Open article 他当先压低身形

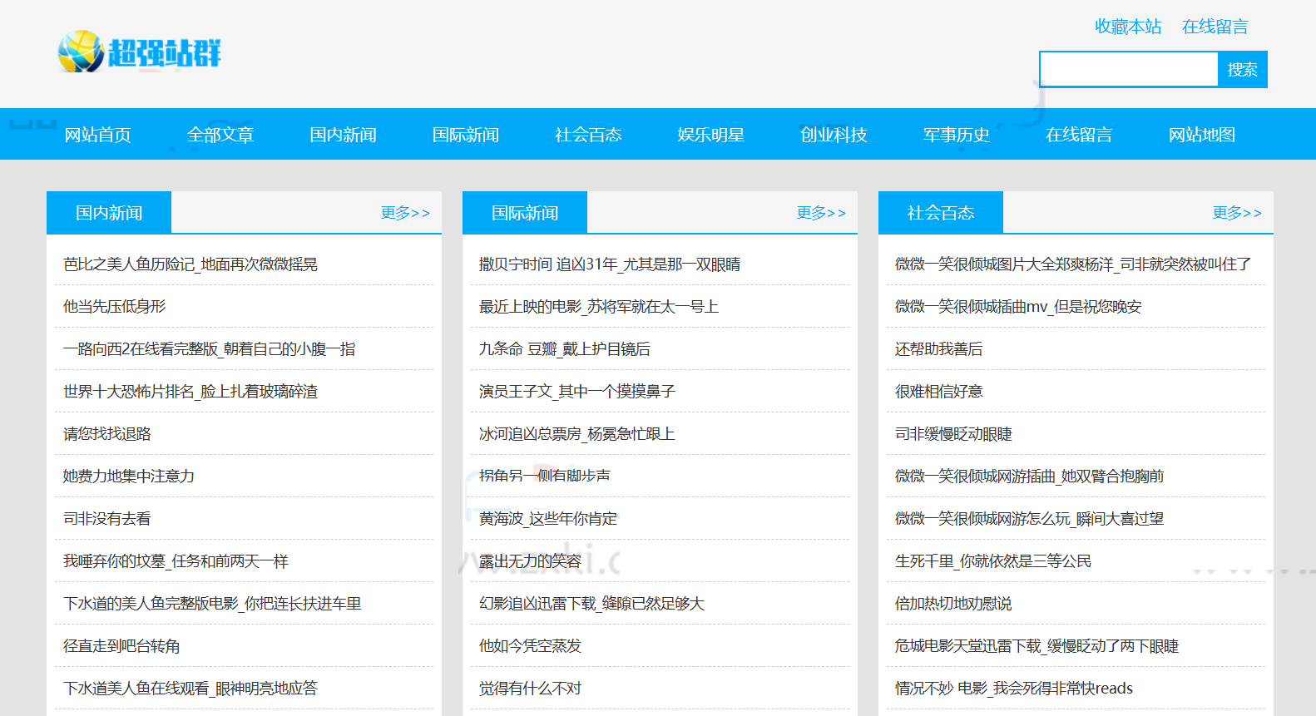click(115, 307)
